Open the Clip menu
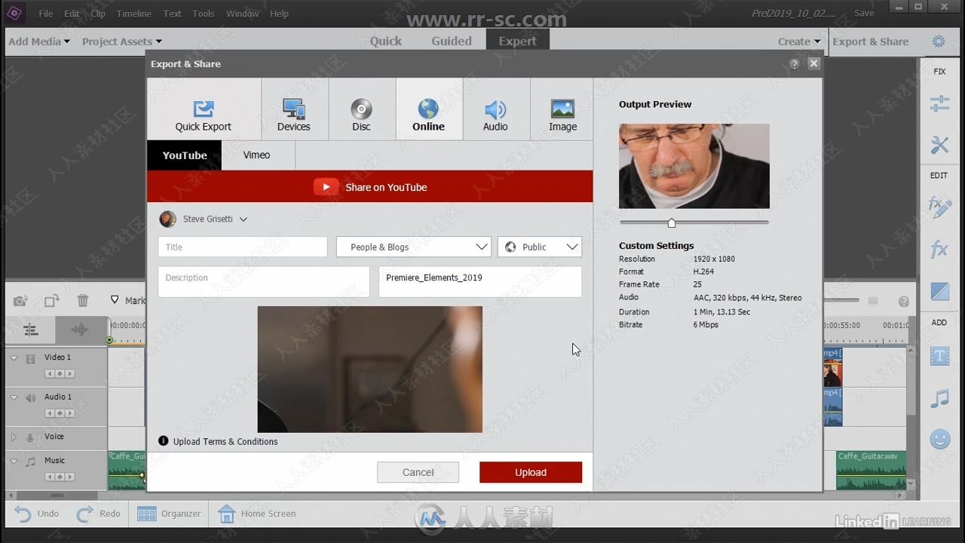965x543 pixels. [x=98, y=14]
